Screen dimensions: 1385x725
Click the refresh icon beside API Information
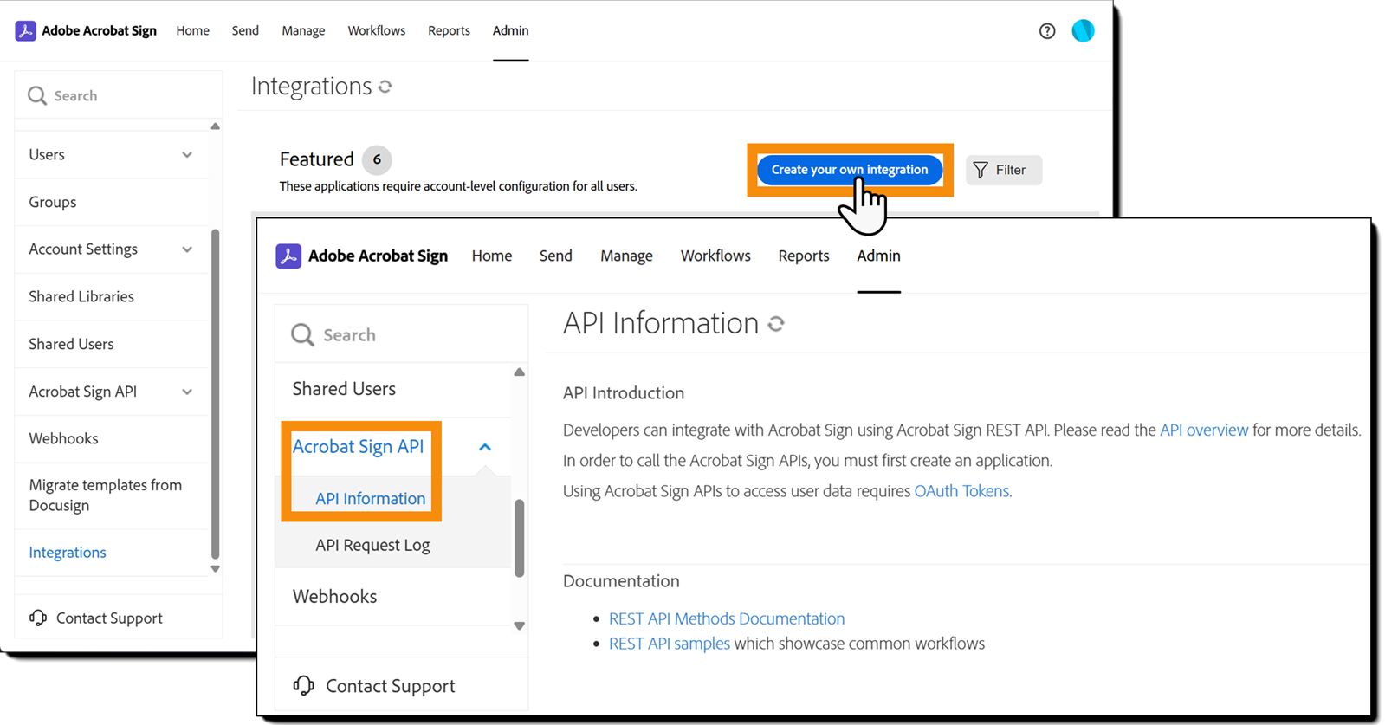[x=776, y=324]
